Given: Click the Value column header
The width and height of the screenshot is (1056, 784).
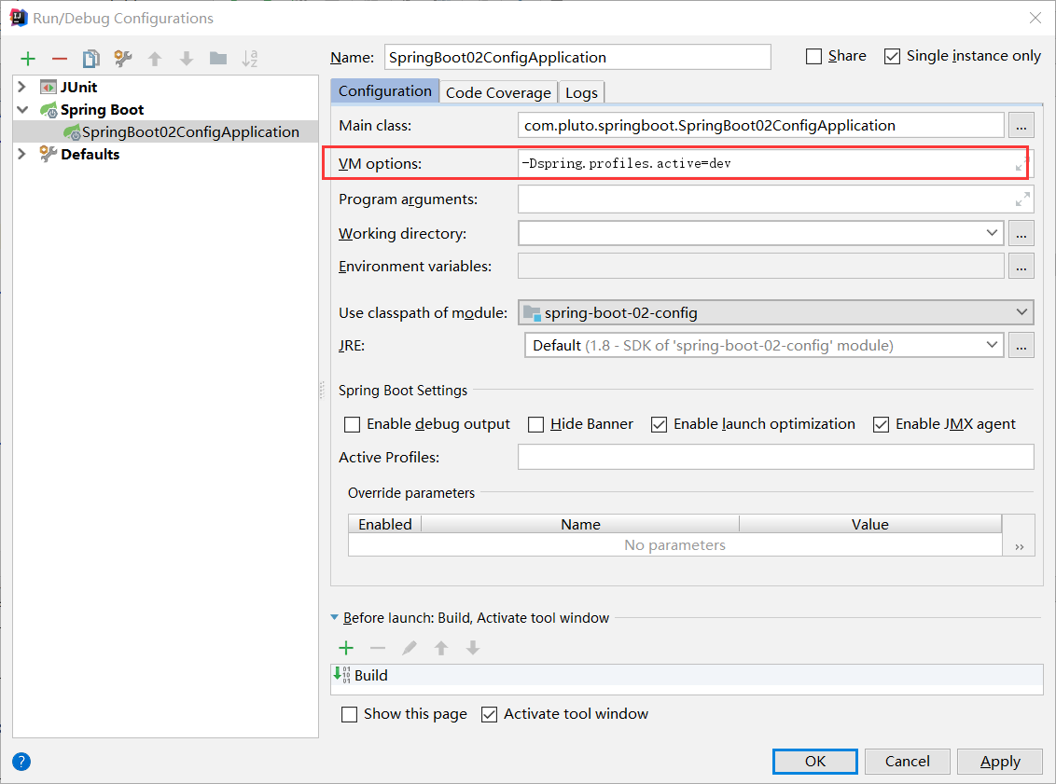Looking at the screenshot, I should pyautogui.click(x=870, y=524).
